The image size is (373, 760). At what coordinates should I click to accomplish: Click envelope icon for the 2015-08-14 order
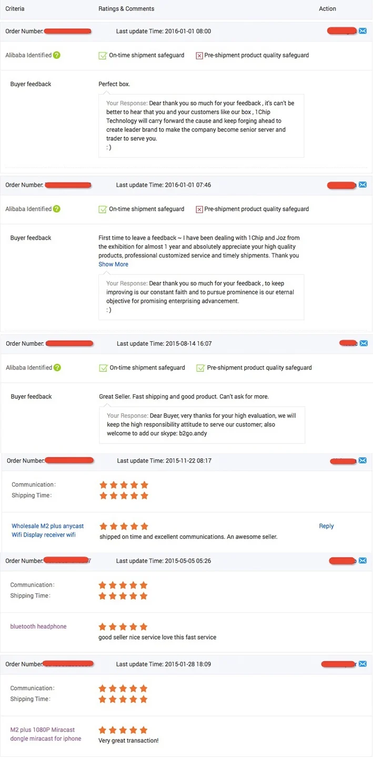coord(363,343)
